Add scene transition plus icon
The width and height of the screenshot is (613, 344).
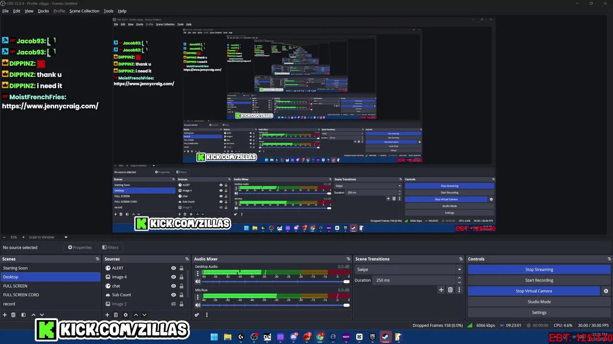(441, 290)
